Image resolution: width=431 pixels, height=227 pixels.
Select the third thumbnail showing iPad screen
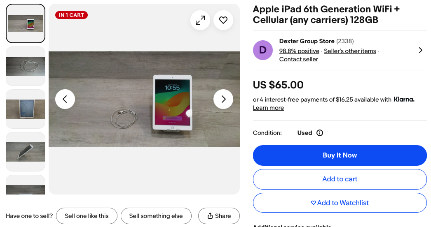click(x=26, y=109)
